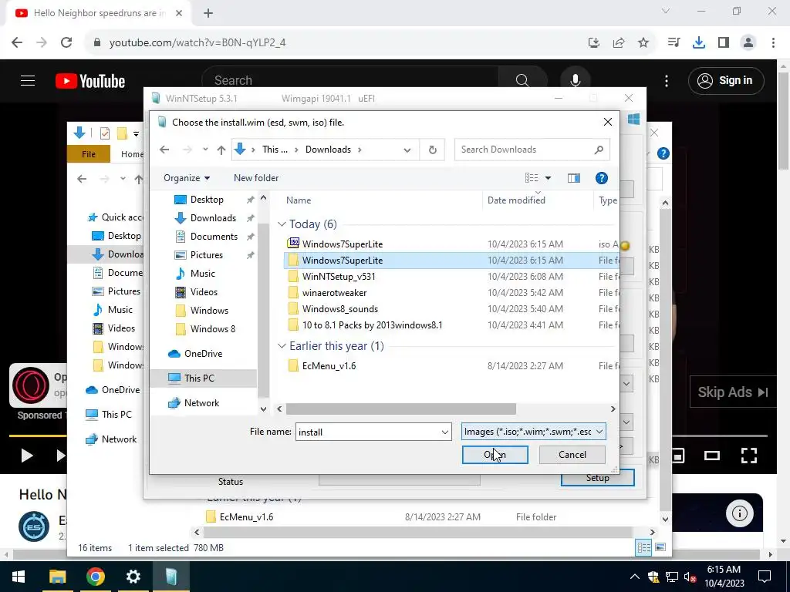Open Desktop in dialog navigation pane
790x592 pixels.
(207, 200)
